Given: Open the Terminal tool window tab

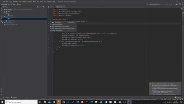Looking at the screenshot, I should (x=14, y=97).
